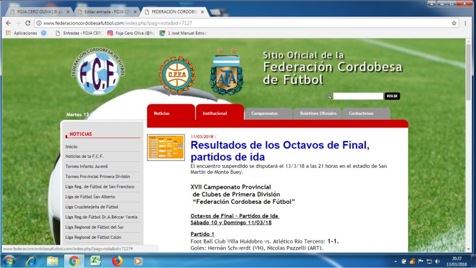The image size is (476, 268).
Task: Click the C.F.F.A. round emblem
Action: click(x=177, y=75)
